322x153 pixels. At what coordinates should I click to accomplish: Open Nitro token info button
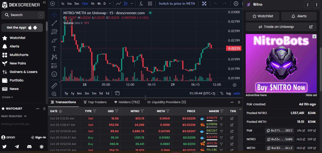(x=308, y=5)
